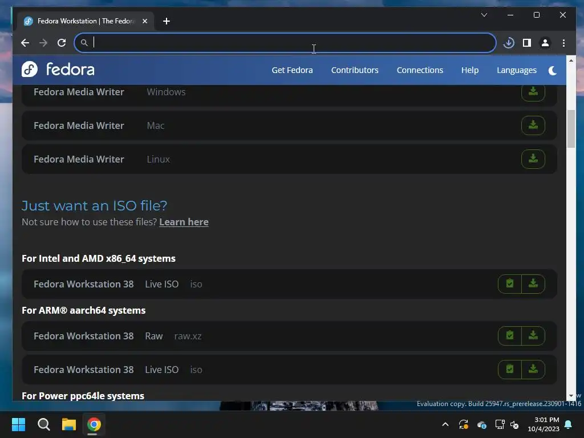Open Chrome profile menu
The image size is (584, 438).
[545, 43]
